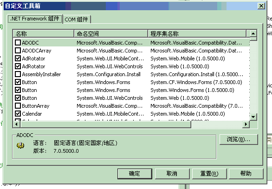This screenshot has height=189, width=272.
Task: Uncheck Button for System.Windows.Forms (1.0.5000.0) assembly
Action: coord(18,90)
